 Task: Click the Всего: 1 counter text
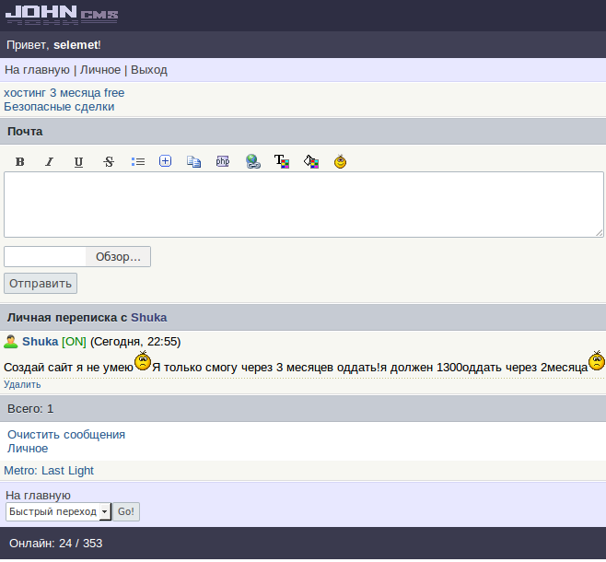(30, 408)
